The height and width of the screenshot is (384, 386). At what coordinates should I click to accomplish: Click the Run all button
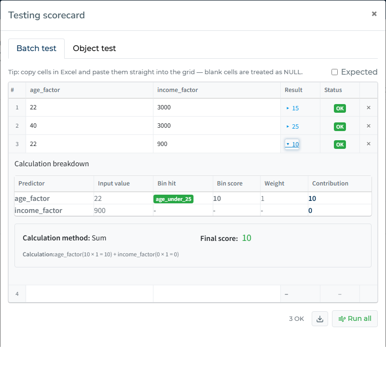[355, 319]
